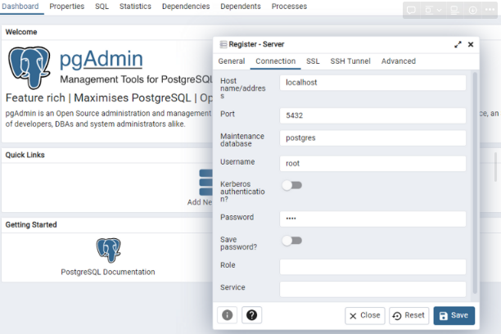Close the Register - Server dialog with X icon

tap(471, 44)
